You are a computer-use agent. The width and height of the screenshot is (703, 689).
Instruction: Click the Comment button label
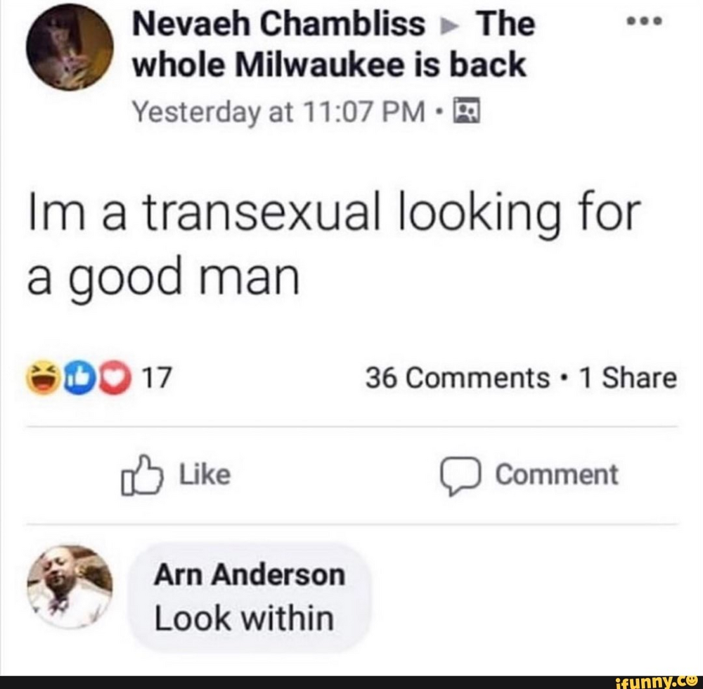(556, 475)
